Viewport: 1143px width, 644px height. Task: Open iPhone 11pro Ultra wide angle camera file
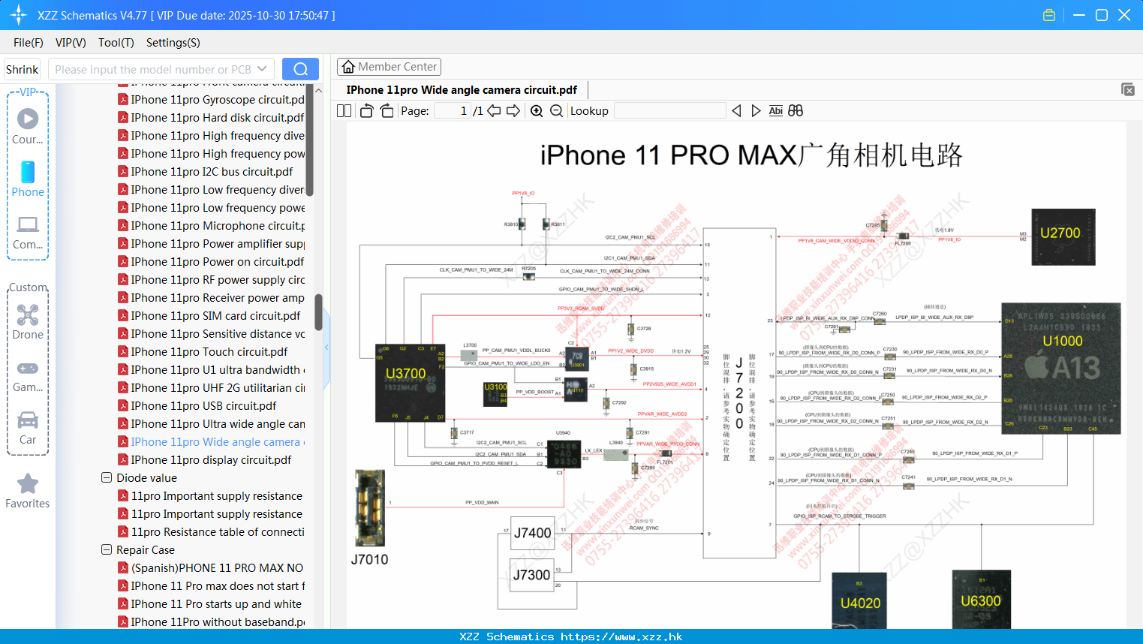(212, 423)
